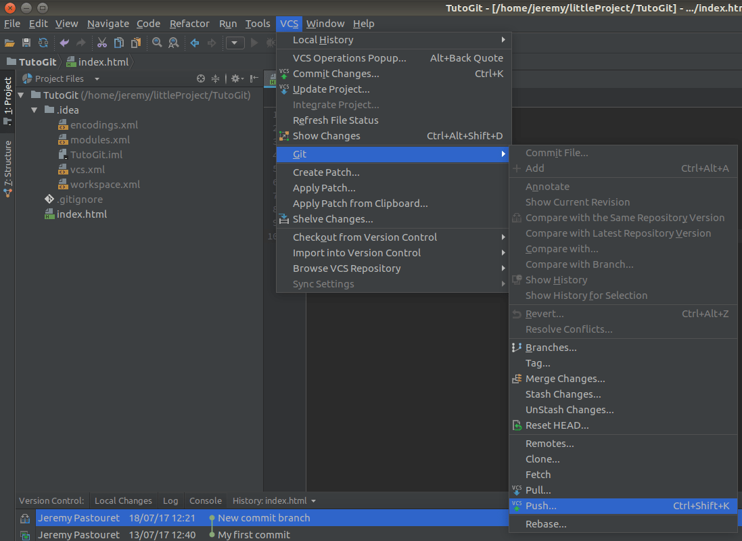Expand Browse VCS Repository submenu
Viewport: 742px width, 541px height.
(x=394, y=268)
